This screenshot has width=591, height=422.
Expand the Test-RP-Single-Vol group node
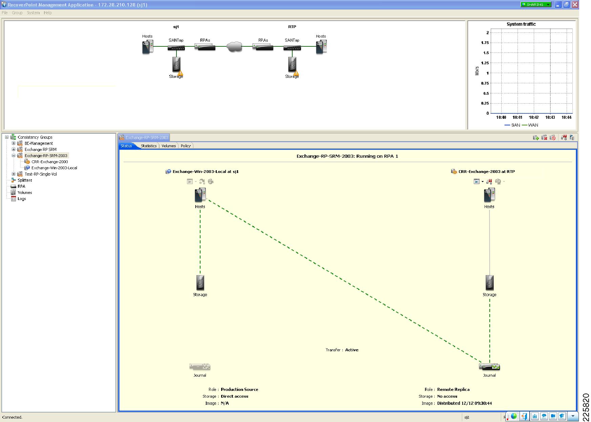point(14,174)
